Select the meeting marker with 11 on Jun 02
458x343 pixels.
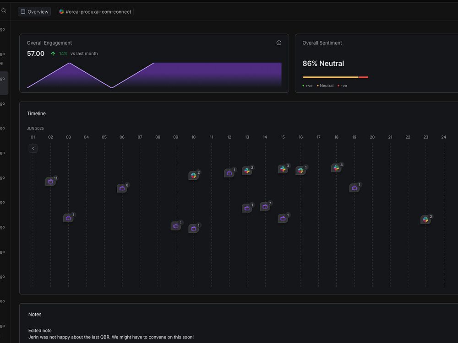pos(50,182)
